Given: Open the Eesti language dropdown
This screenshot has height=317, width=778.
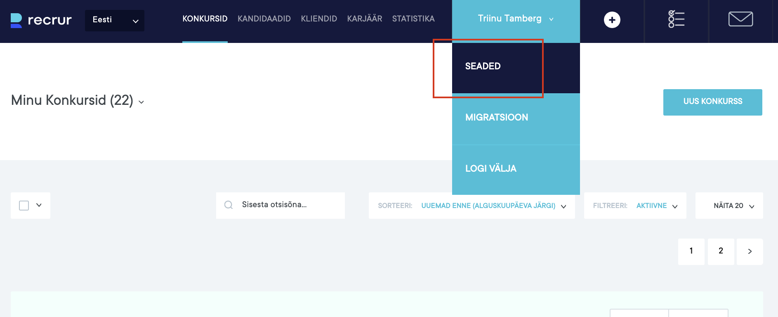Looking at the screenshot, I should coord(115,20).
